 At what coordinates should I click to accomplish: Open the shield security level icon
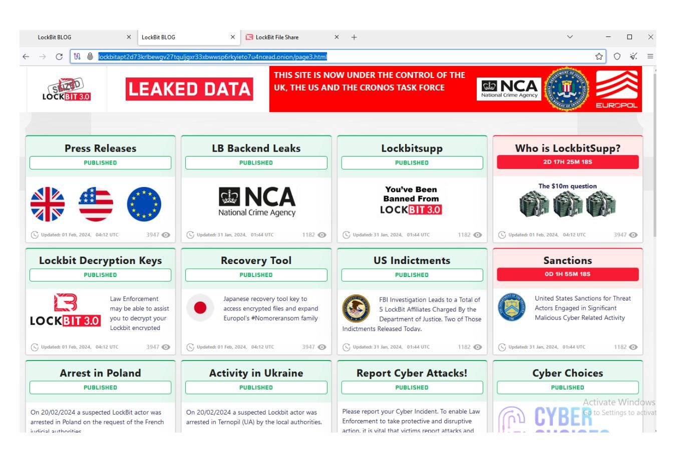[x=617, y=56]
